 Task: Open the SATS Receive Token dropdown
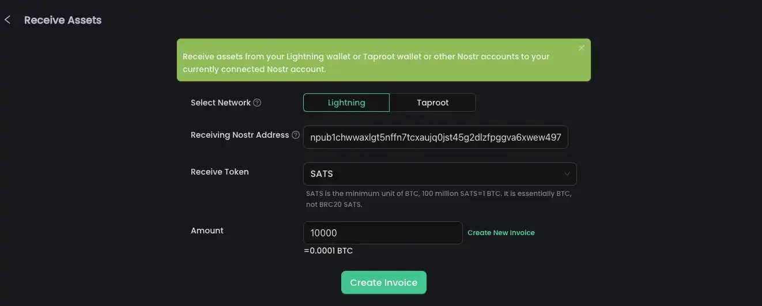(440, 174)
